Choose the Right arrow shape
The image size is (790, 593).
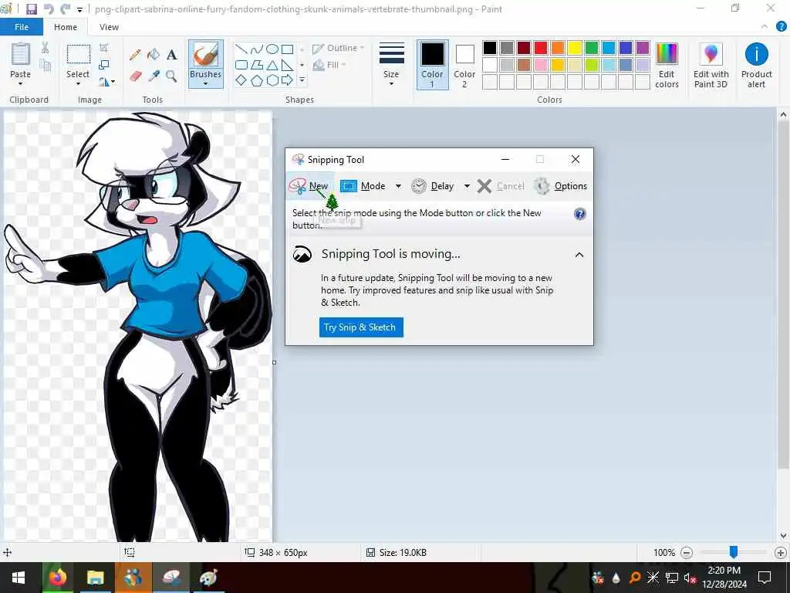287,80
